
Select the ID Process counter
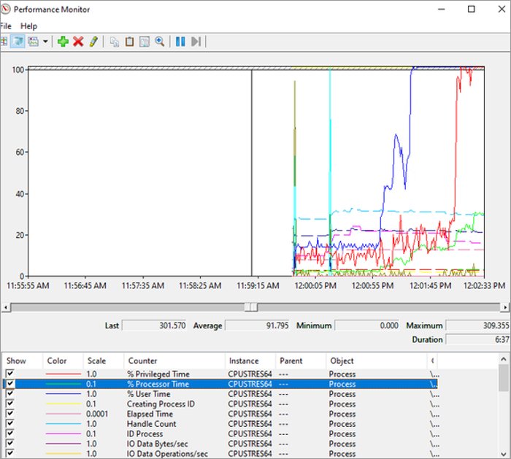click(220, 434)
